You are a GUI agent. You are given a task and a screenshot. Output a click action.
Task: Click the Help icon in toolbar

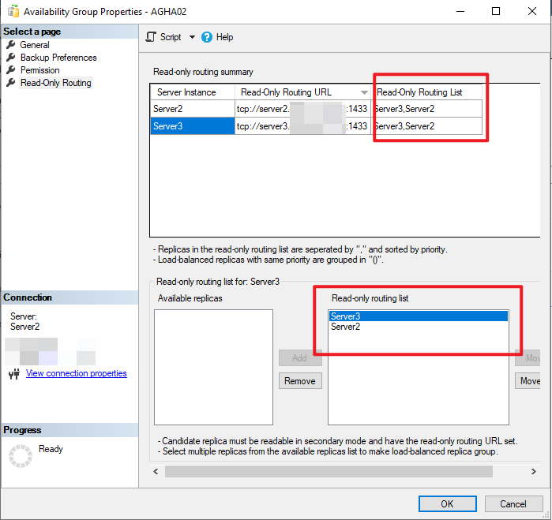coord(207,37)
